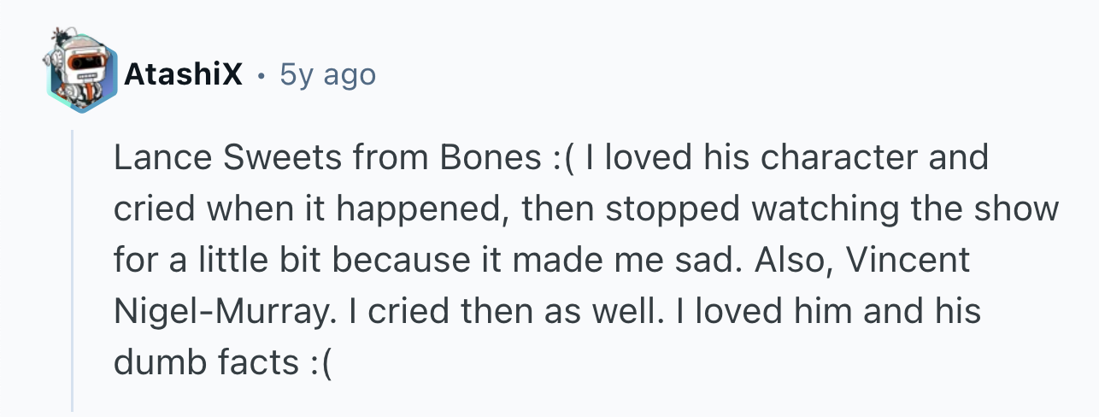Screen dimensions: 1099x417
Task: Click "Nigel-Murray" in the comment text
Action: 219,312
